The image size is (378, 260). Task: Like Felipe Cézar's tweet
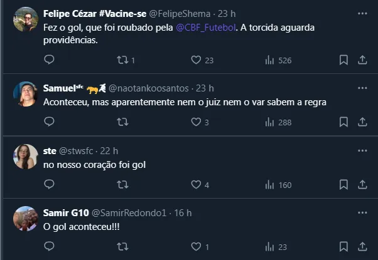coord(196,60)
